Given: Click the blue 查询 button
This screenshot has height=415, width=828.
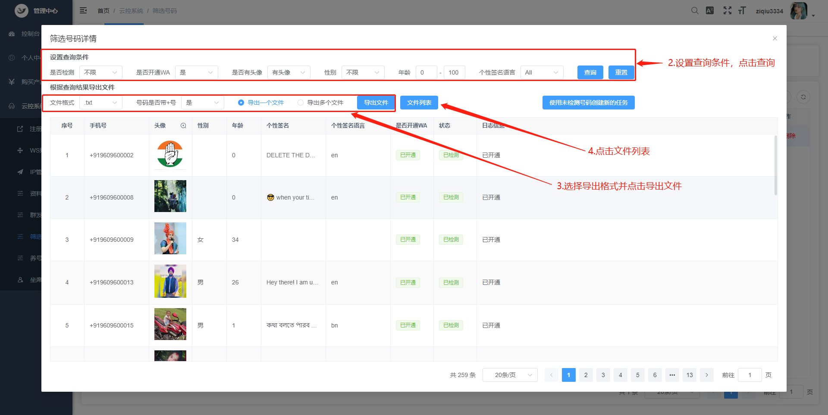Looking at the screenshot, I should [590, 72].
